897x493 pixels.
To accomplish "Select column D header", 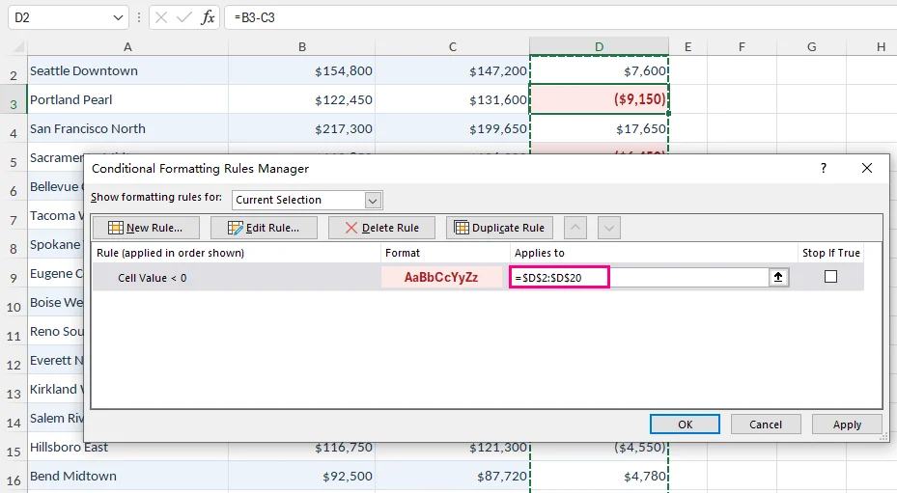I will coord(599,47).
